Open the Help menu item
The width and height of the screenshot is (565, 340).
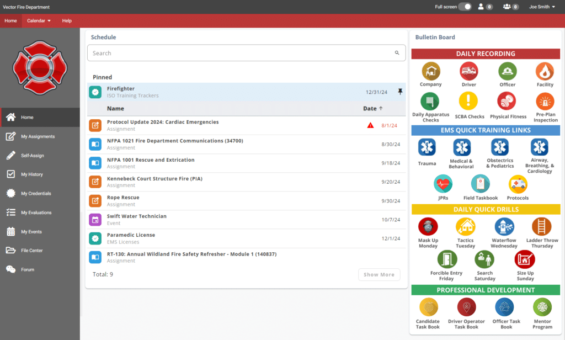click(67, 20)
